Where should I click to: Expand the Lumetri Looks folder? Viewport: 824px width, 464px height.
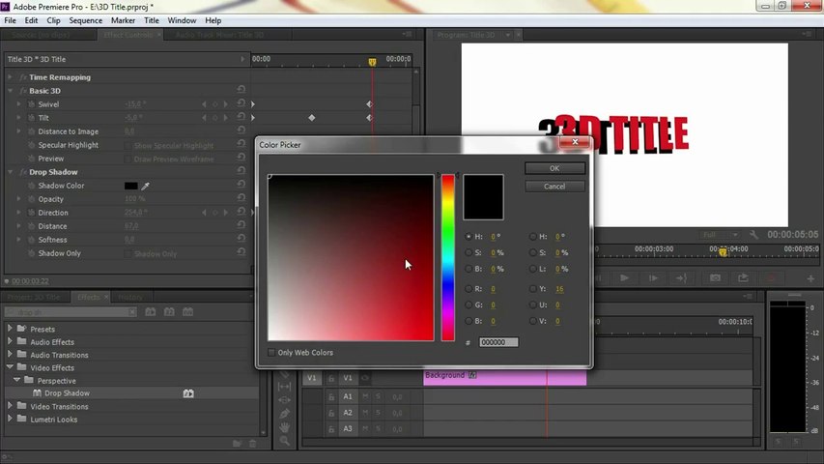(10, 419)
